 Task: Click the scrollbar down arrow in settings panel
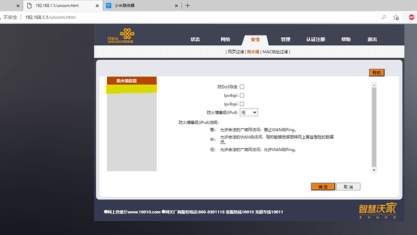click(x=374, y=170)
